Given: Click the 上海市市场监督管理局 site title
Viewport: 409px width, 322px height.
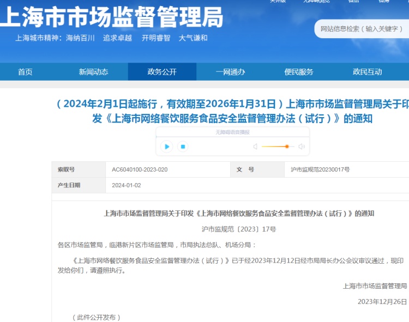Looking at the screenshot, I should click(112, 17).
